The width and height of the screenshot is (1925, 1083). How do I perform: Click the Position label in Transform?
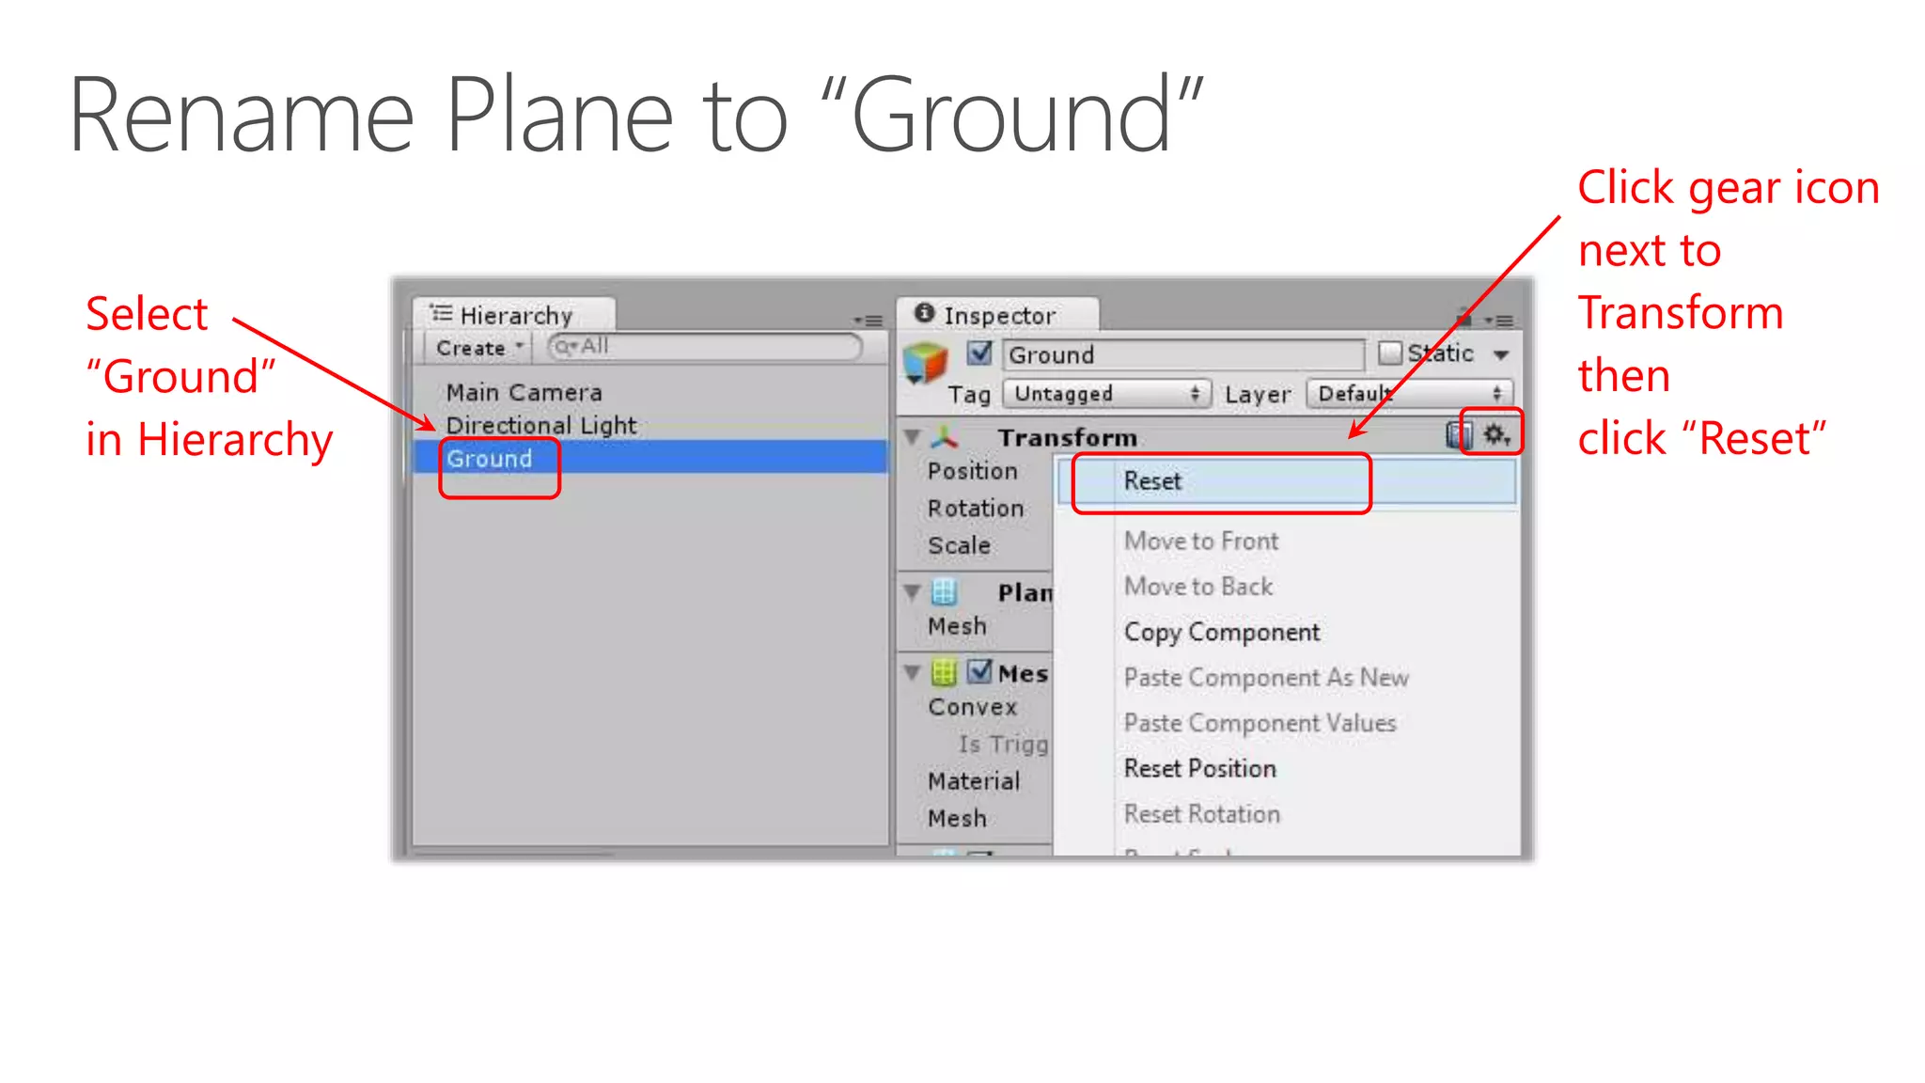(x=973, y=471)
